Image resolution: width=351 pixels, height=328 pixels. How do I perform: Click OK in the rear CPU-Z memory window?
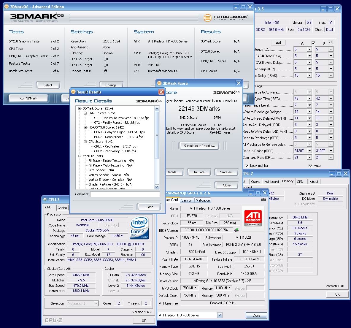coord(337,294)
